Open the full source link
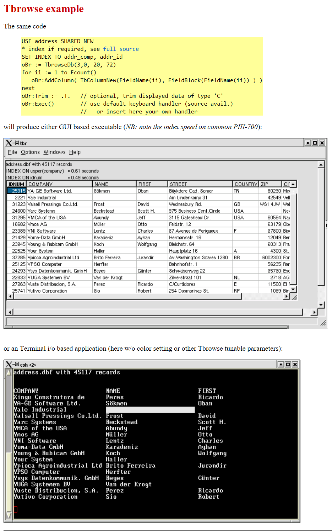Screen dimensions: 332x531 (121, 49)
